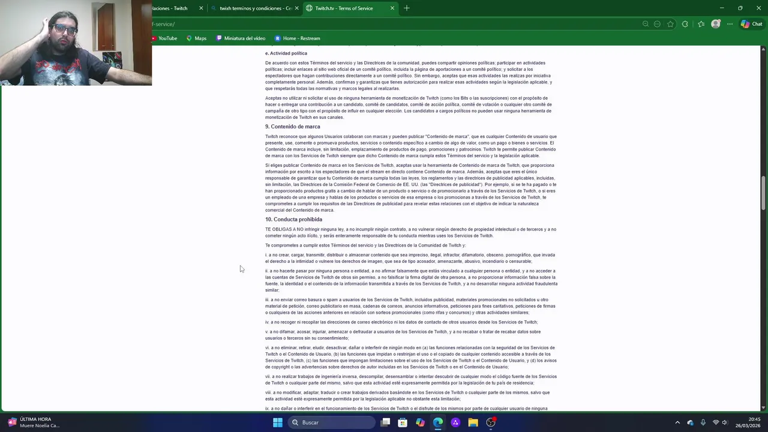Click the OneDrive cloud tray icon
Viewport: 768px width, 432px height.
pos(690,422)
